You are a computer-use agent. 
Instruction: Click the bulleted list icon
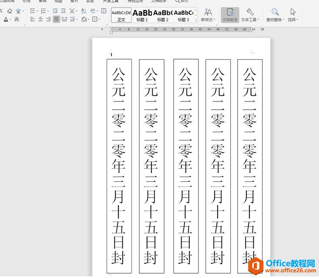click(x=33, y=11)
